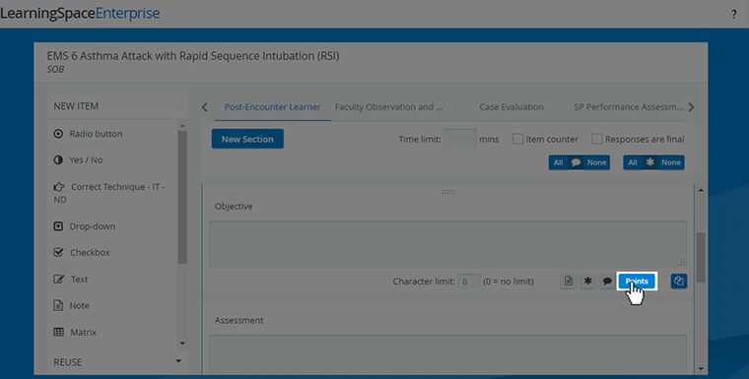Screen dimensions: 749x379
Task: Add a Yes / No item
Action: [x=78, y=159]
